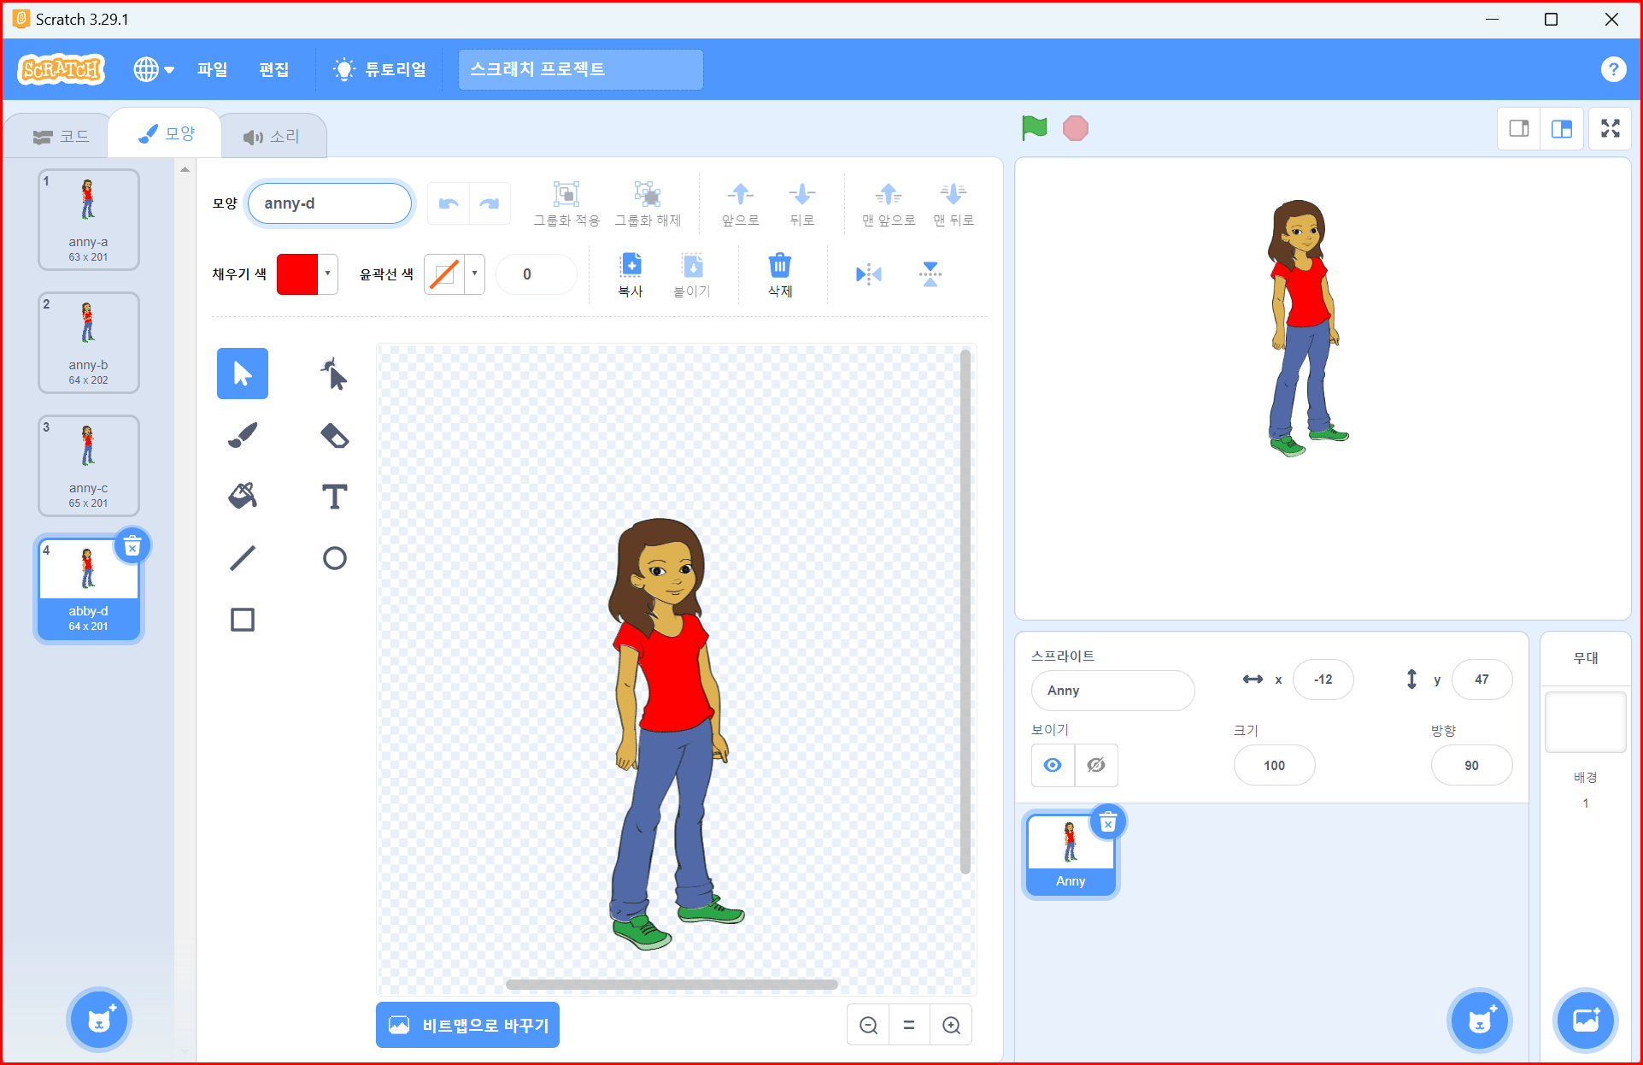This screenshot has height=1065, width=1643.
Task: Show sprite using eye icon
Action: point(1053,765)
